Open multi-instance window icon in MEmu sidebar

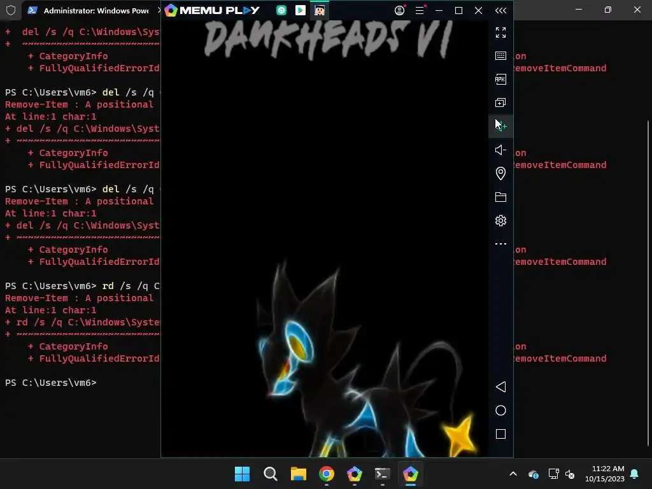(500, 103)
